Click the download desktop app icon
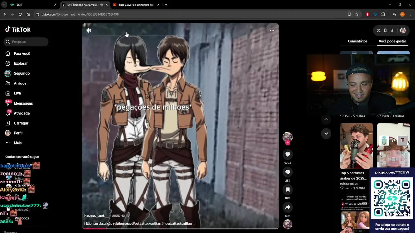This screenshot has width=415, height=233. 392,30
